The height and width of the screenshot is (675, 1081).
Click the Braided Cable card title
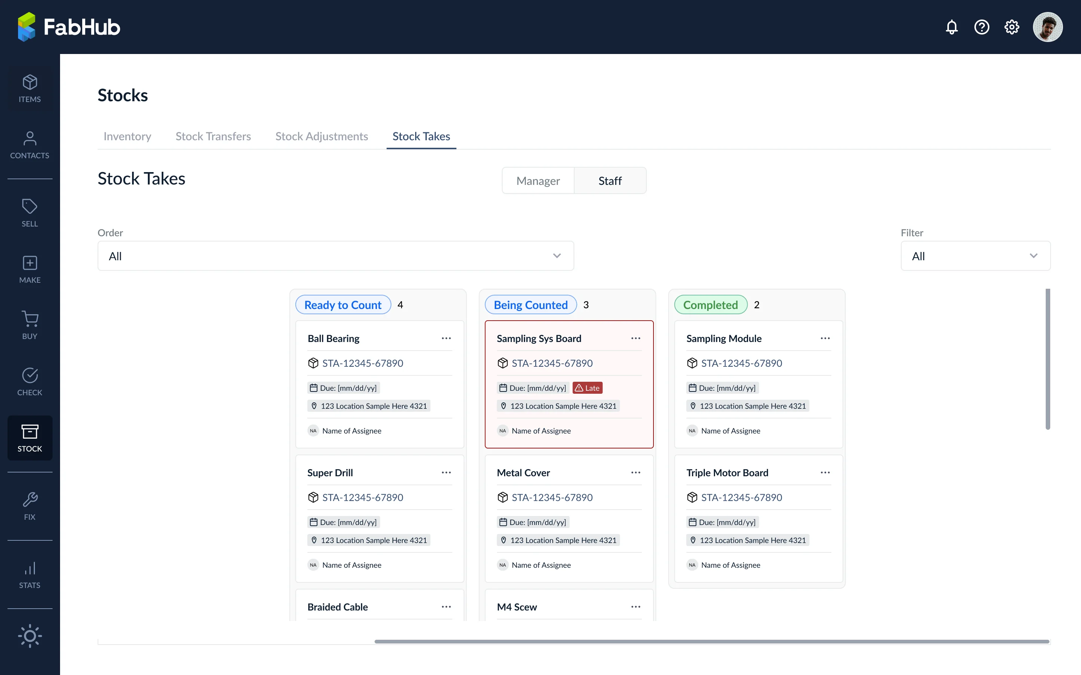tap(337, 607)
